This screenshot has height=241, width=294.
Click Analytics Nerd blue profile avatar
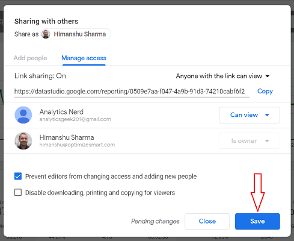[x=23, y=115]
